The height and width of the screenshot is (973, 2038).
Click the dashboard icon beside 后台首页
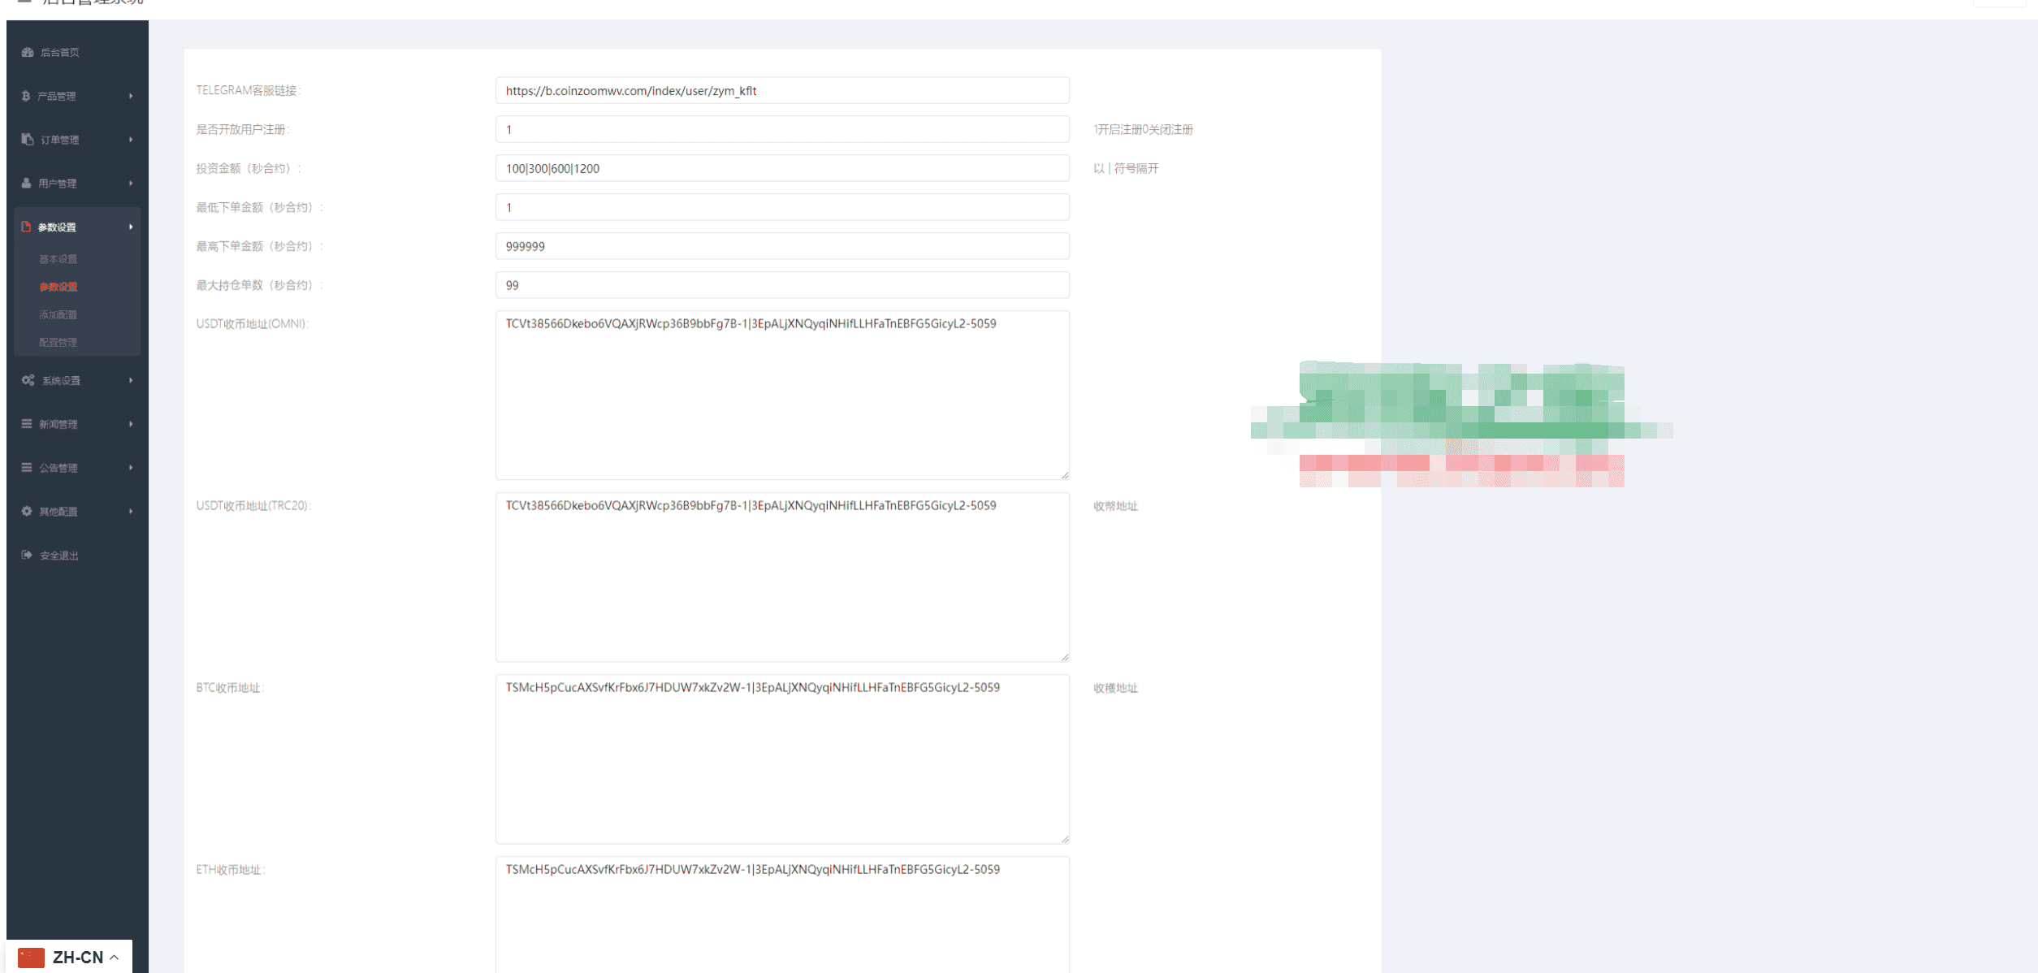(x=28, y=52)
